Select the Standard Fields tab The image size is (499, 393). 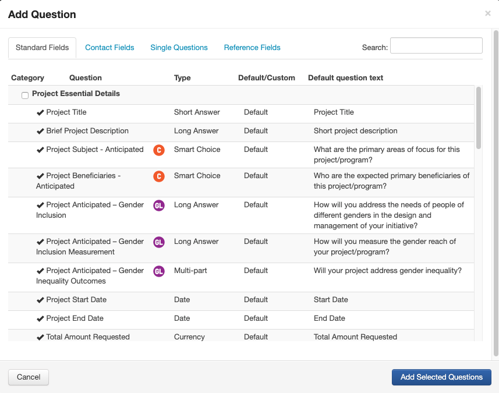pos(42,48)
